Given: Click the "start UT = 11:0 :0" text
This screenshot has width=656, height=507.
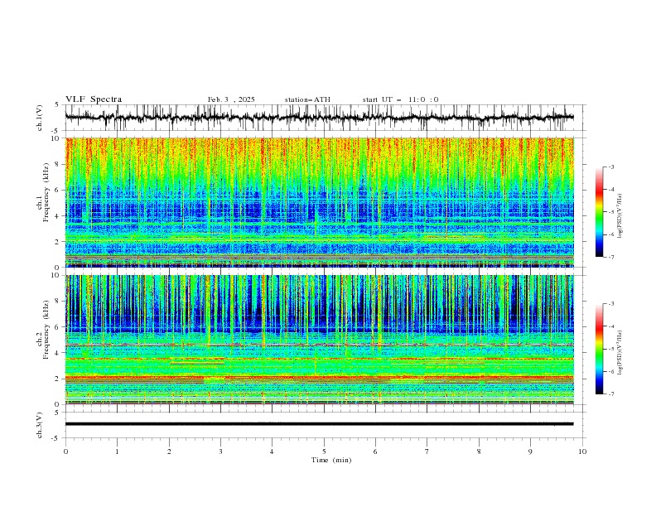Looking at the screenshot, I should (400, 99).
